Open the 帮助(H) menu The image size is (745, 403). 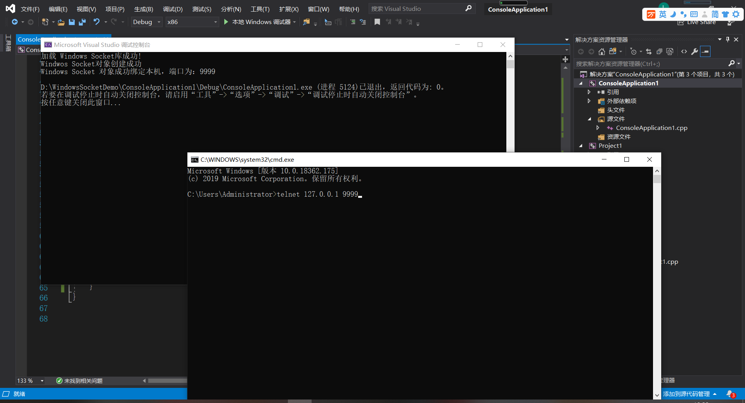pyautogui.click(x=349, y=9)
